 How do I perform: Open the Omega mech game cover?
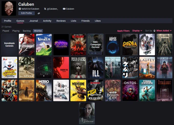[9, 90]
